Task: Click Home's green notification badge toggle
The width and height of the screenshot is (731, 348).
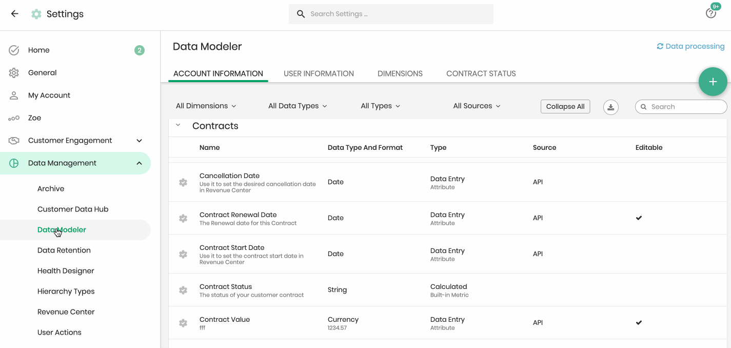Action: click(139, 50)
